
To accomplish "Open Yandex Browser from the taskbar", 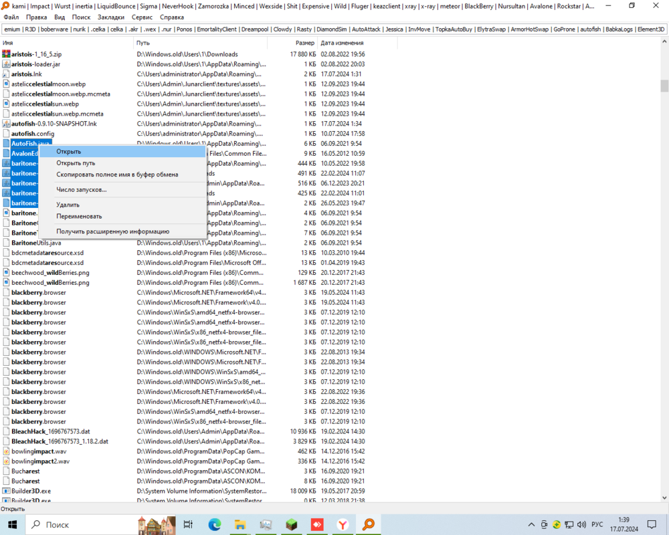I will (x=343, y=524).
